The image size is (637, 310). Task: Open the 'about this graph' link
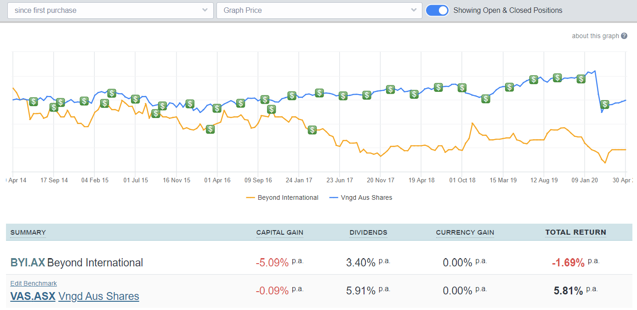coord(595,36)
